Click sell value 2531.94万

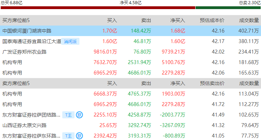[x=139, y=62]
